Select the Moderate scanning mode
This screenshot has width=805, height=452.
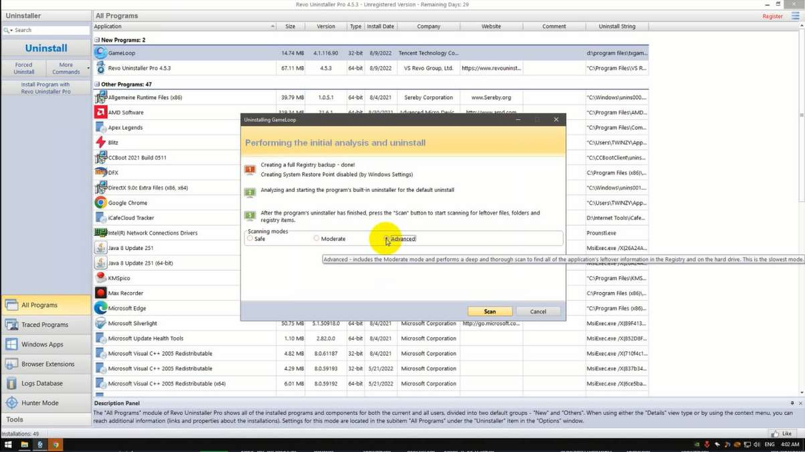[x=317, y=239]
